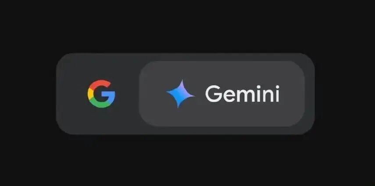The width and height of the screenshot is (375, 186).
Task: Click the blue Gemini sparkle icon
Action: pyautogui.click(x=181, y=94)
